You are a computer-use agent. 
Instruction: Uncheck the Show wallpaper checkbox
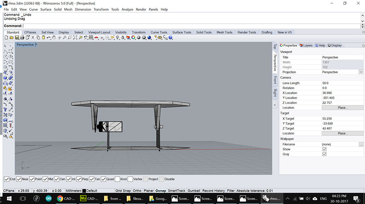coord(324,149)
